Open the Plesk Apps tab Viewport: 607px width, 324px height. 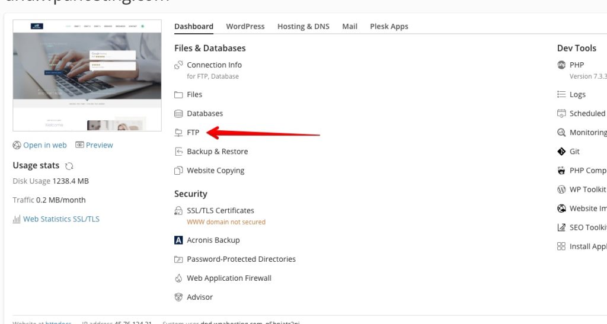click(x=389, y=26)
